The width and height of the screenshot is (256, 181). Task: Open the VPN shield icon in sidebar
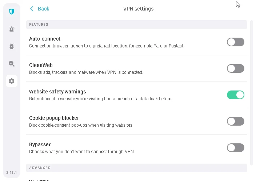click(12, 12)
